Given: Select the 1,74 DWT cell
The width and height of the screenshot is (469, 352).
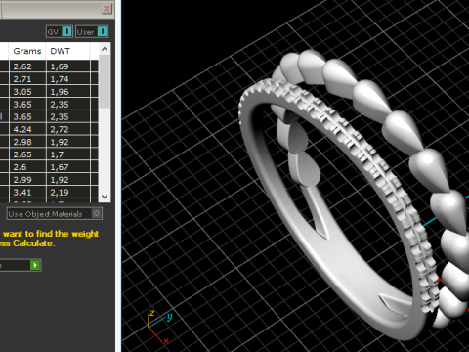Looking at the screenshot, I should point(68,79).
